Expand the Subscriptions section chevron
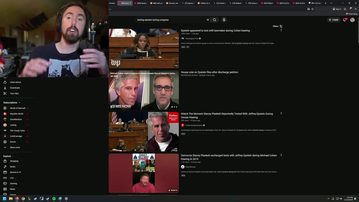Screen dimensions: 359x202 pyautogui.click(x=19, y=103)
